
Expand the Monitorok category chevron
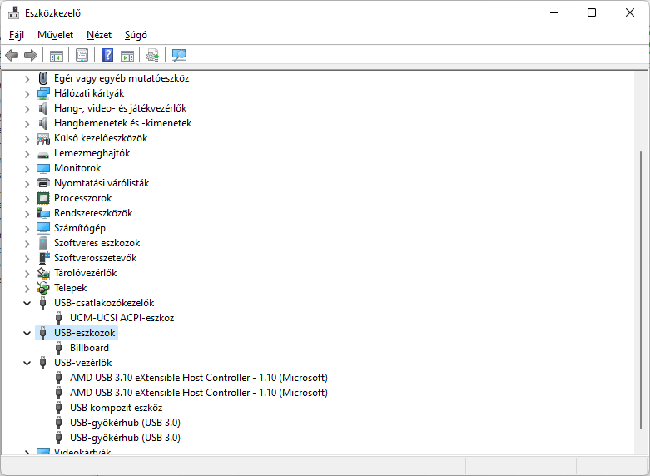coord(27,169)
